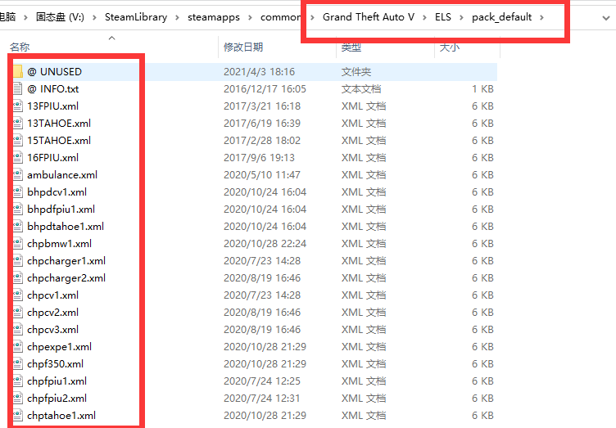
Task: Click the chpcharger2.xml file icon
Action: (18, 278)
